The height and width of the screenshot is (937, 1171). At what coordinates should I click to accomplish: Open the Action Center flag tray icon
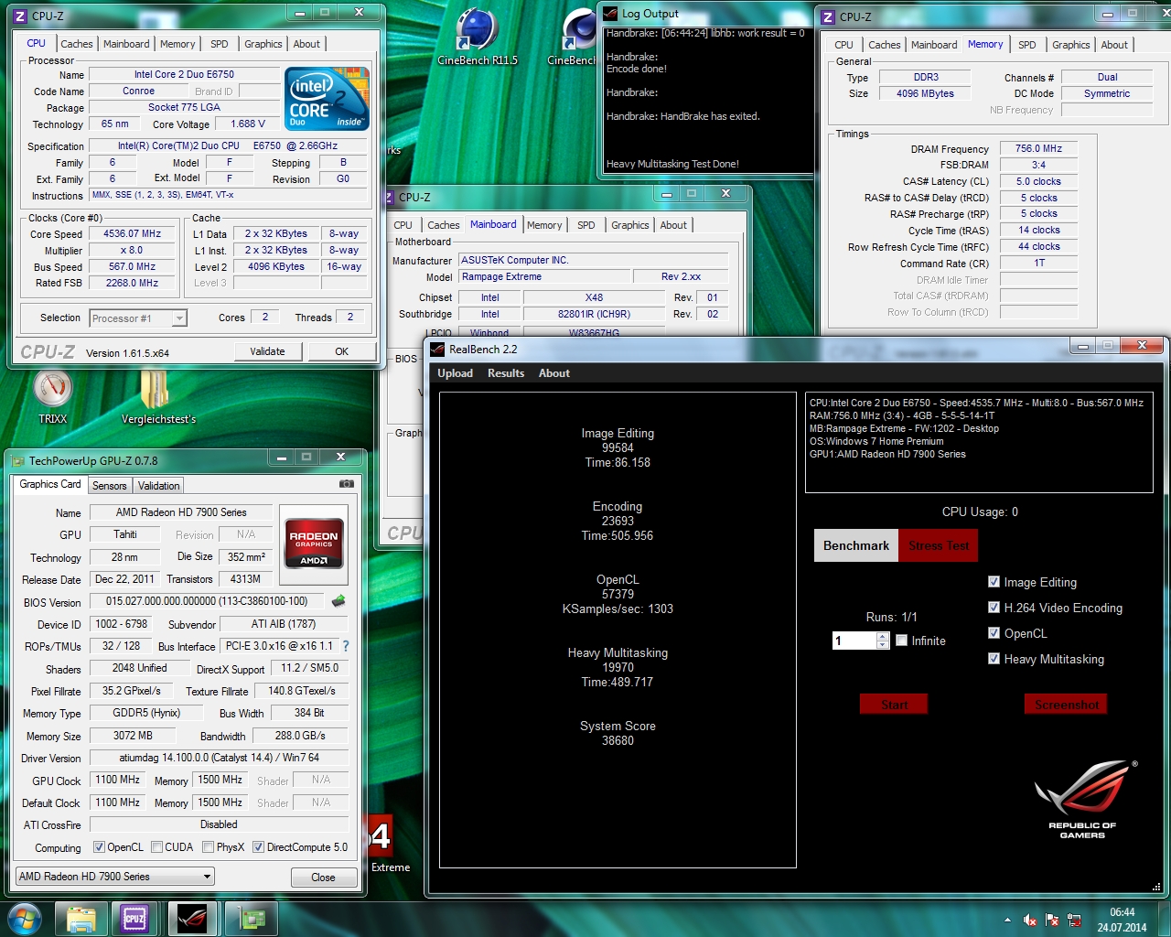point(1052,920)
